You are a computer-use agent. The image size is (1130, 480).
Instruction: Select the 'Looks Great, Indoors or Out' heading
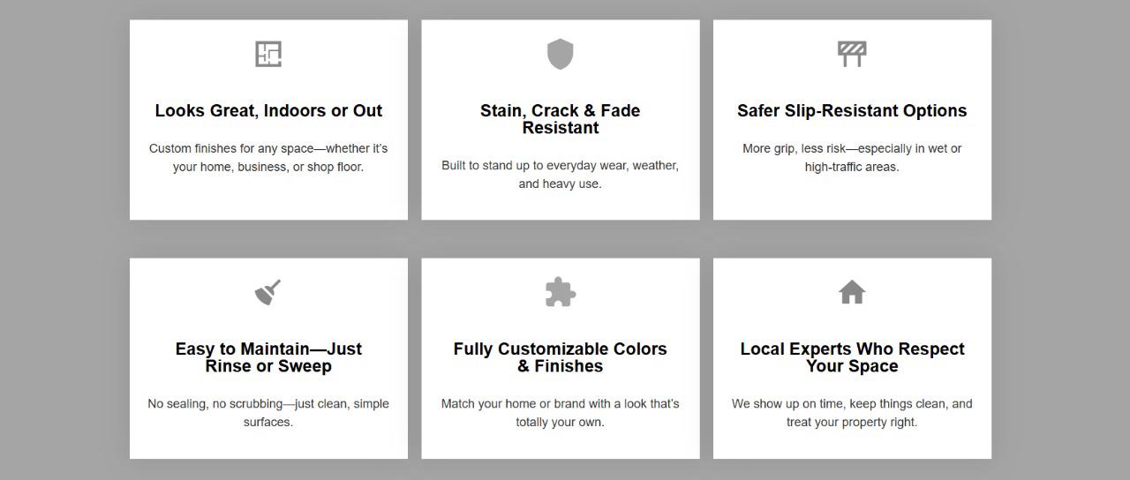268,111
